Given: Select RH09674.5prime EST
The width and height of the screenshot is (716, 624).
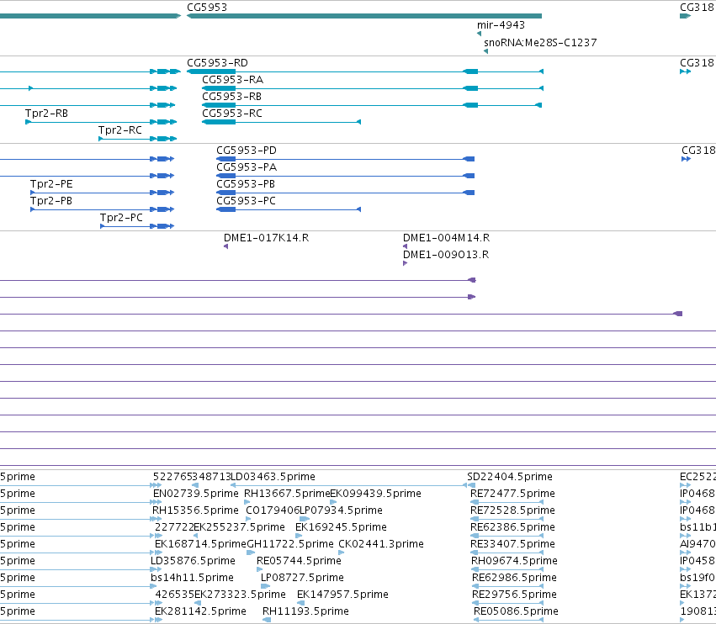Looking at the screenshot, I should (x=515, y=561).
